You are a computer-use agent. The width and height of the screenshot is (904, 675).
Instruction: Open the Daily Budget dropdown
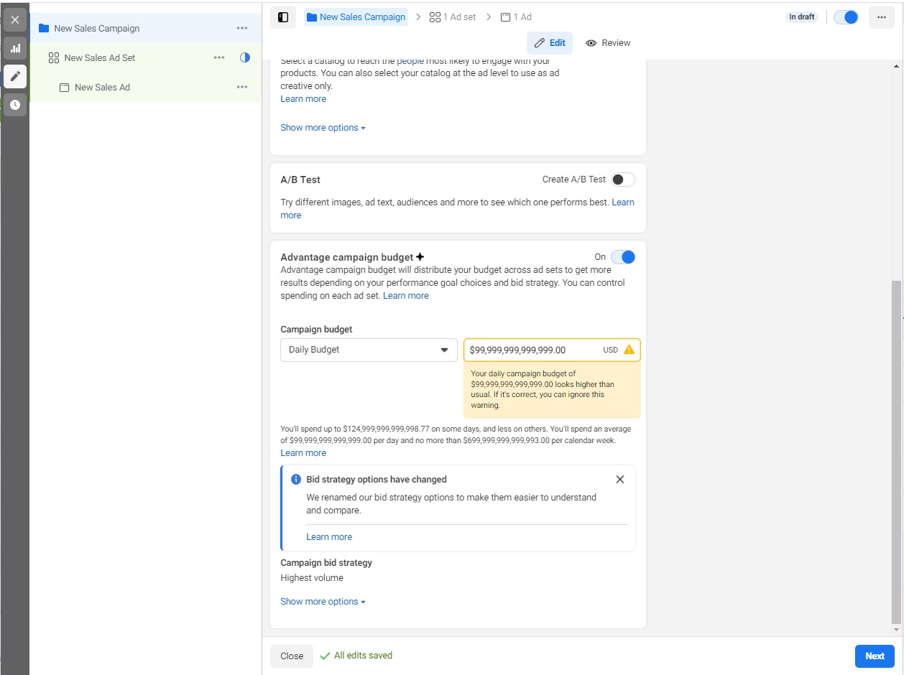tap(369, 350)
